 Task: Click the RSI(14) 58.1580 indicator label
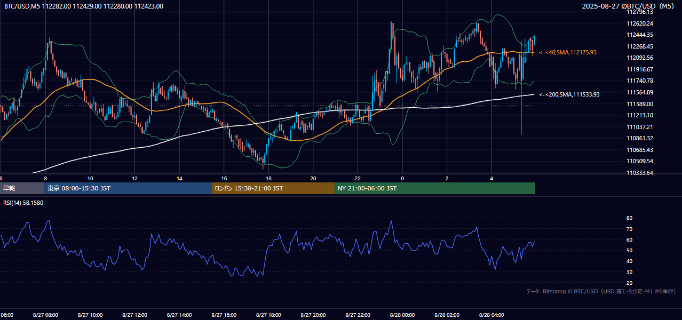tap(23, 203)
